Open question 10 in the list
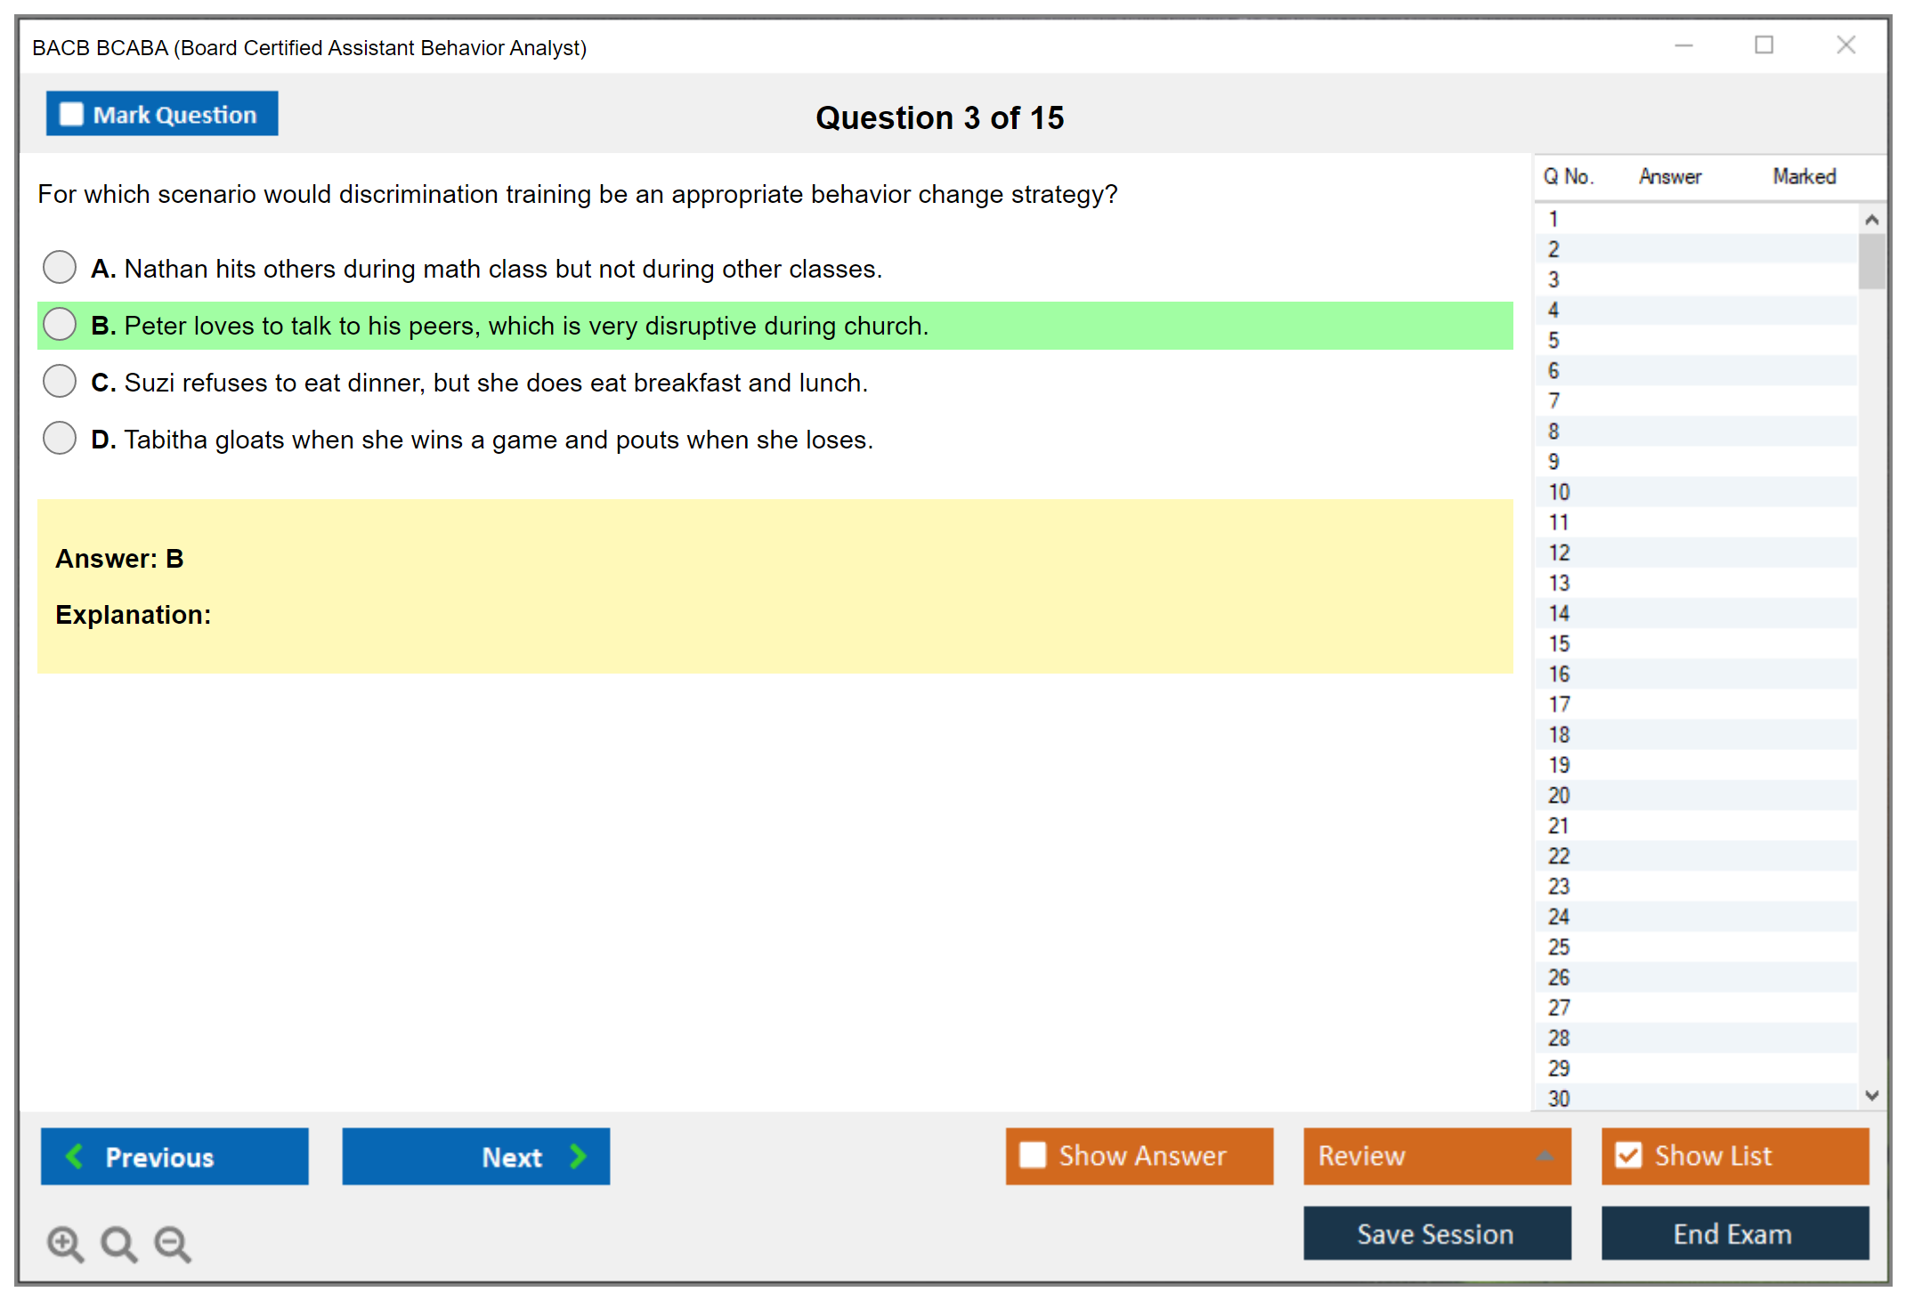Image resolution: width=1914 pixels, height=1308 pixels. pos(1559,492)
